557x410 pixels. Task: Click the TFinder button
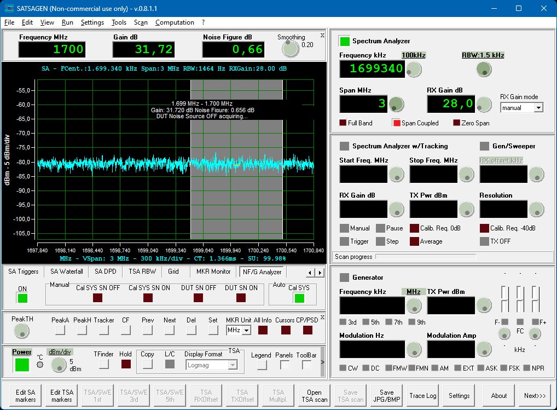point(104,364)
